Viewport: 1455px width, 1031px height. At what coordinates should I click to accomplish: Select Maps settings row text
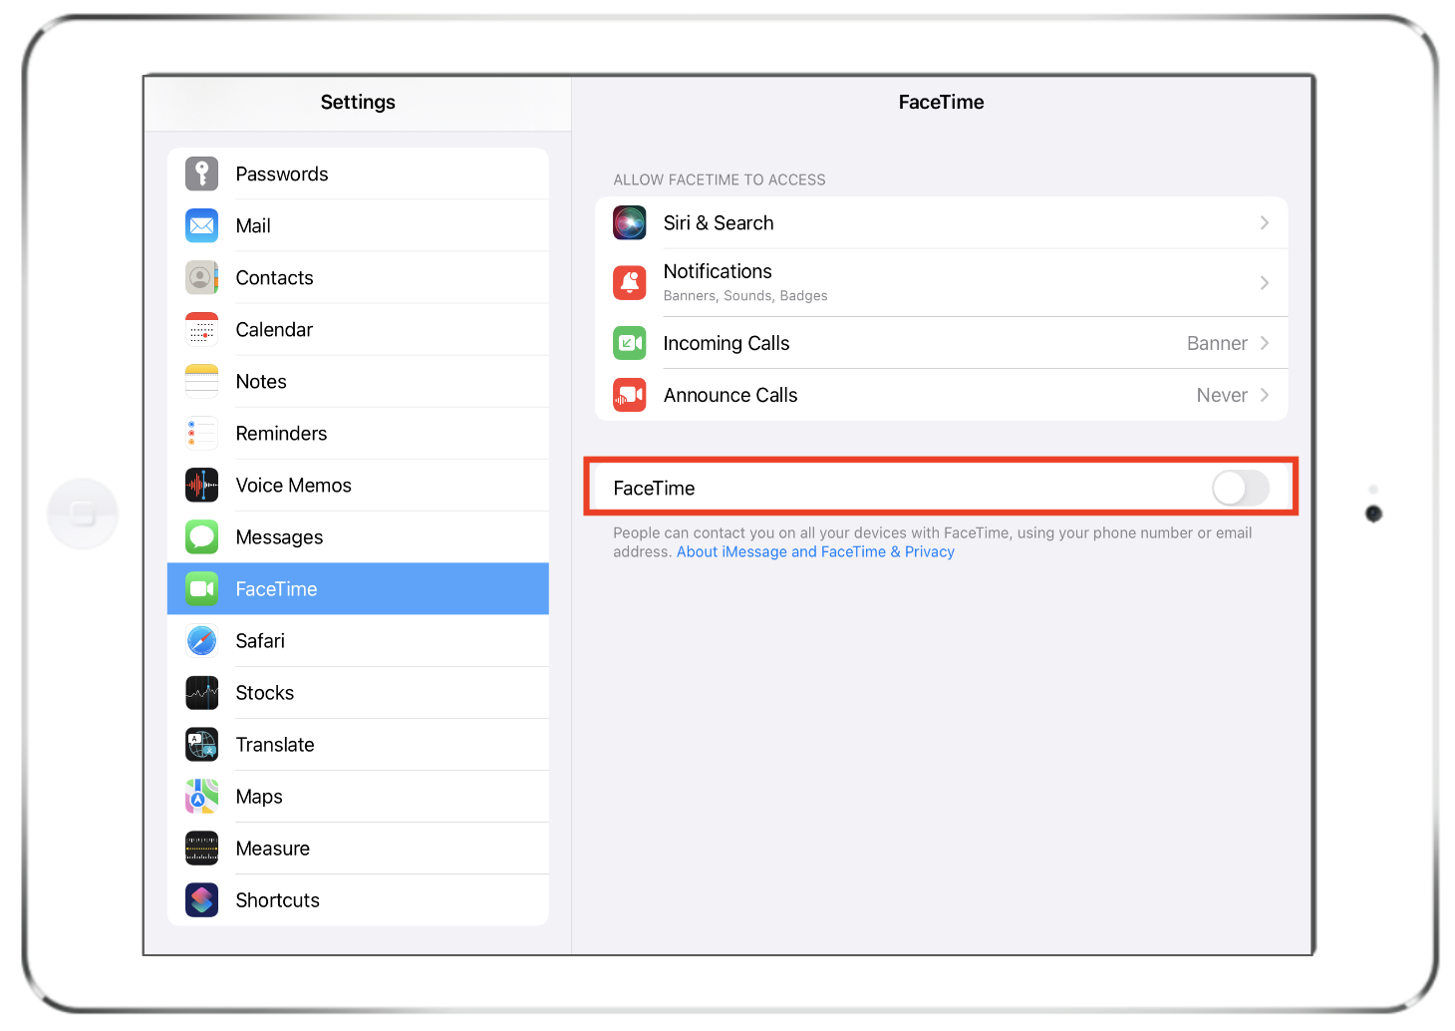point(259,796)
